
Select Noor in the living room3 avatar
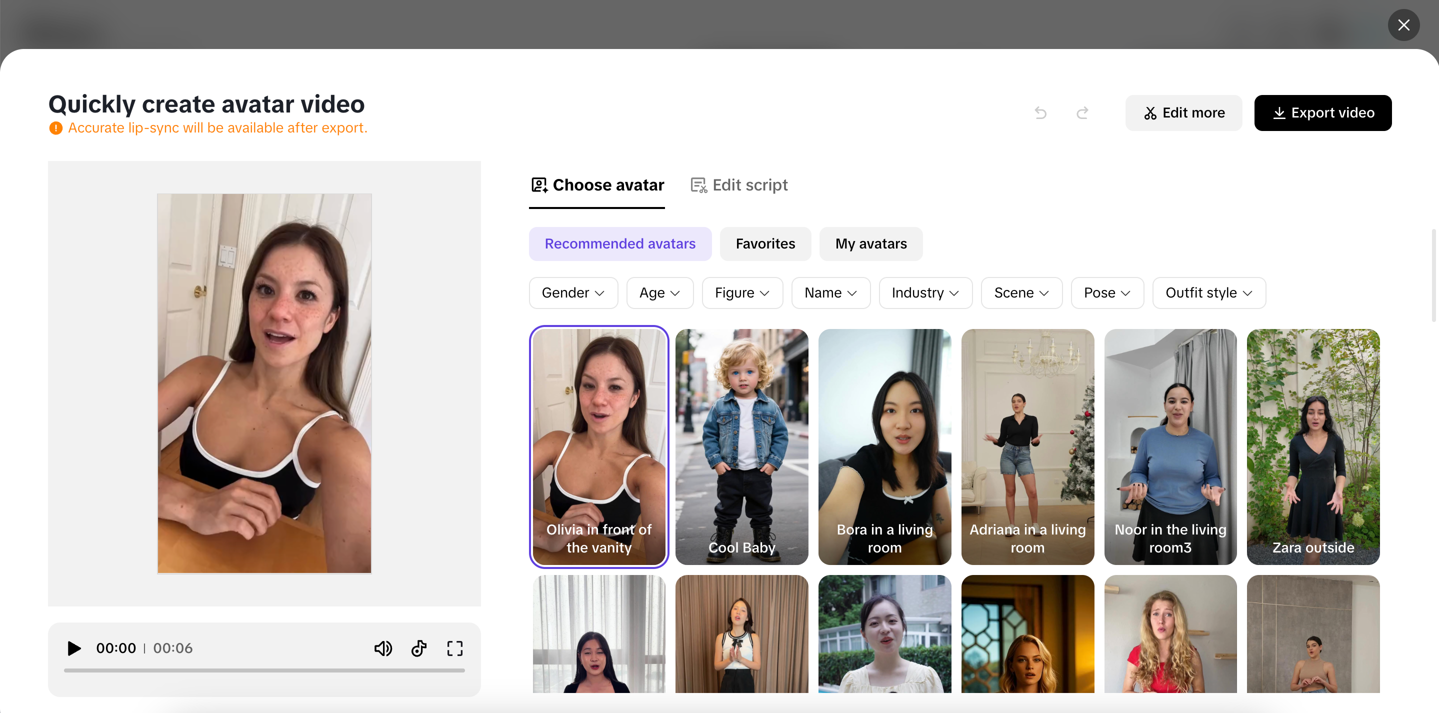click(1170, 446)
